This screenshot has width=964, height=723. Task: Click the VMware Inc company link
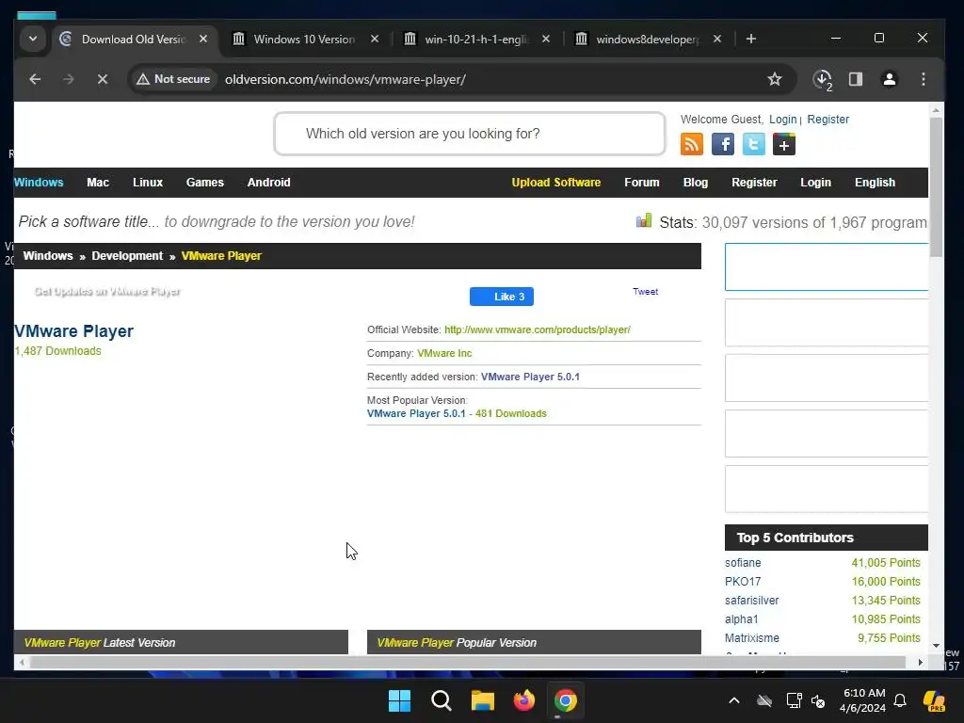tap(444, 353)
